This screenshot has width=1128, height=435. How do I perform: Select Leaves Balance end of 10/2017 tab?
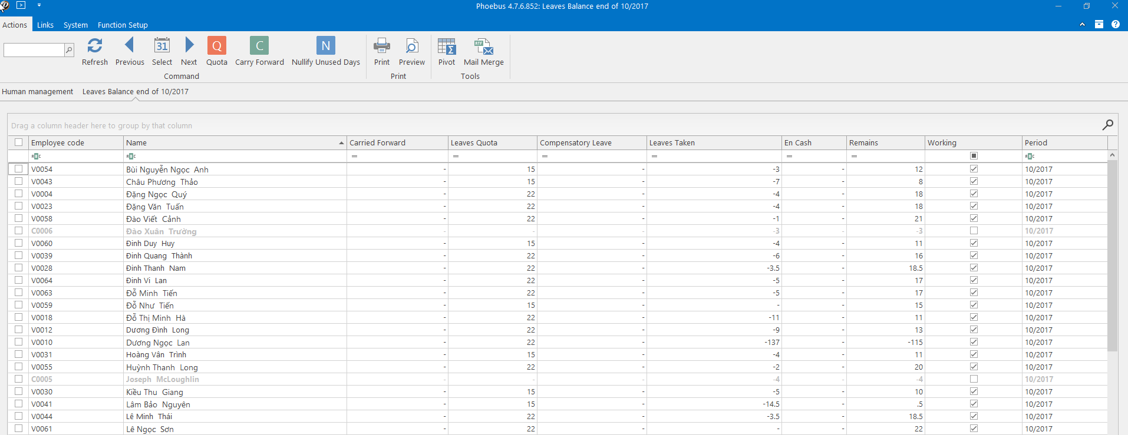pos(136,91)
